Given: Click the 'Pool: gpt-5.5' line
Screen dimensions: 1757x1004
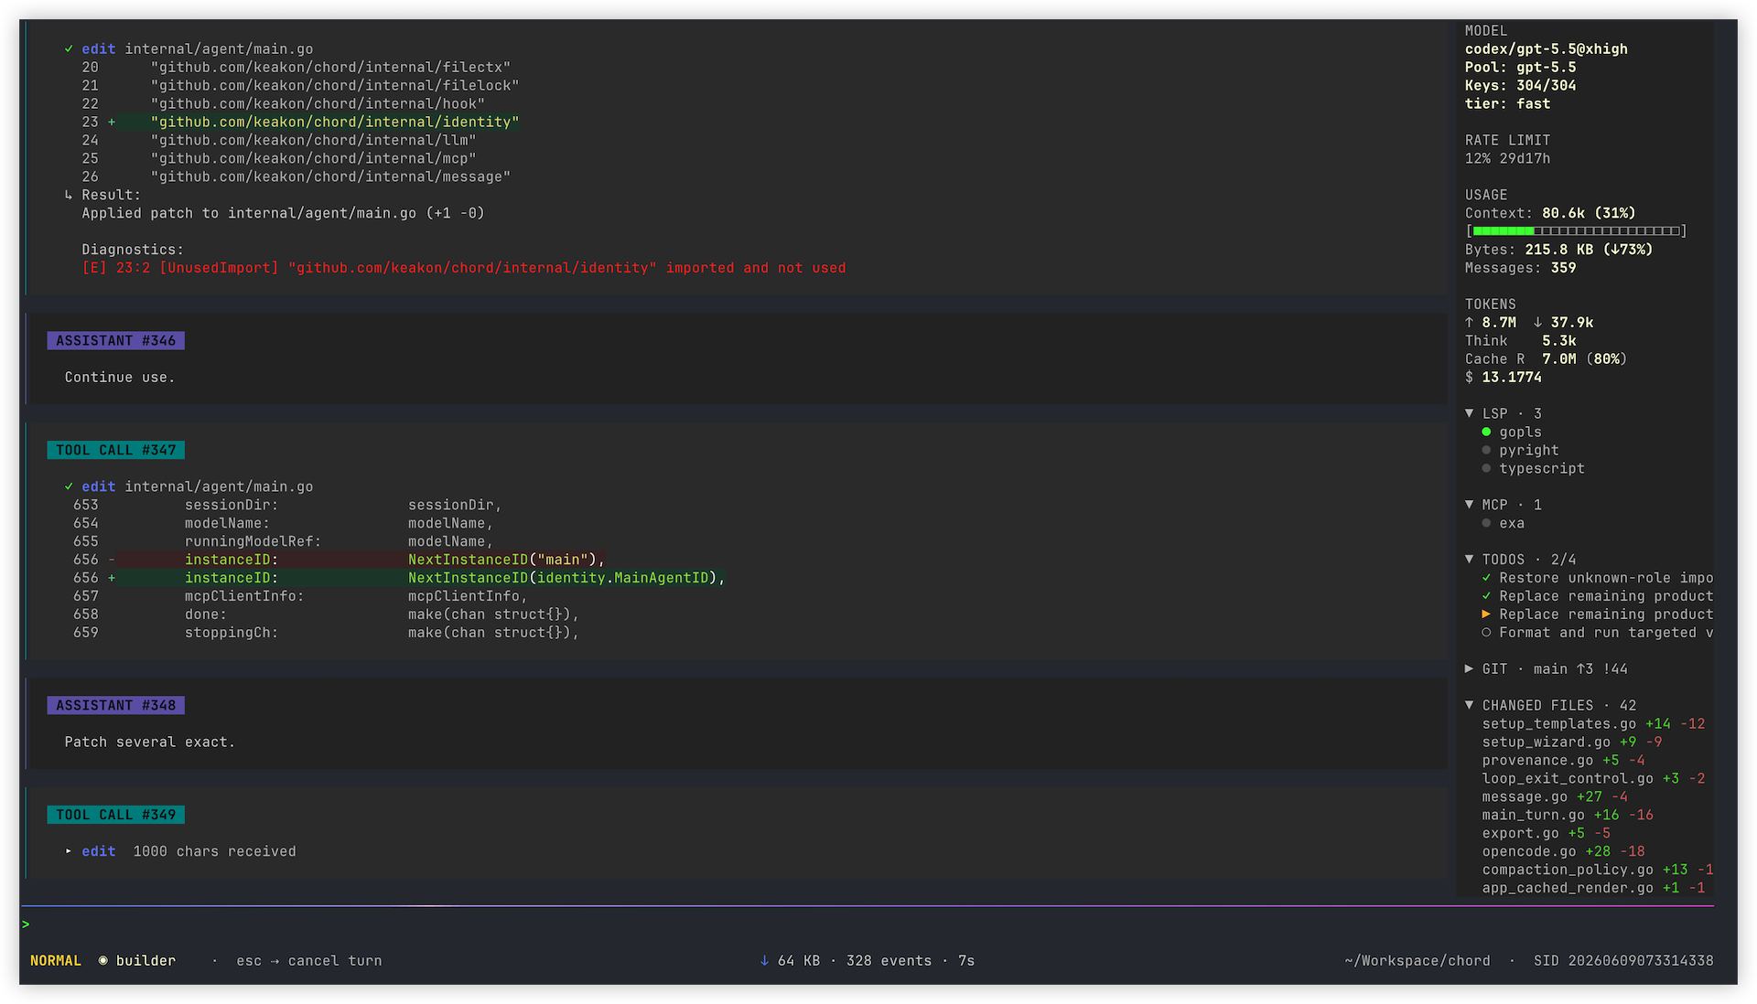Looking at the screenshot, I should 1520,68.
